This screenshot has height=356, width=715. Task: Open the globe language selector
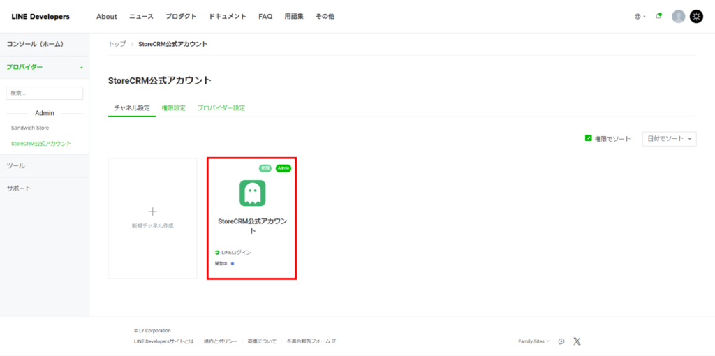coord(640,17)
